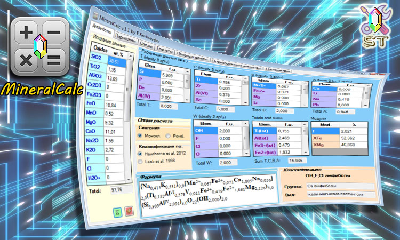This screenshot has height=240, width=400.
Task: Select the Fe3+(tot) row value 0,479
Action: (289, 145)
